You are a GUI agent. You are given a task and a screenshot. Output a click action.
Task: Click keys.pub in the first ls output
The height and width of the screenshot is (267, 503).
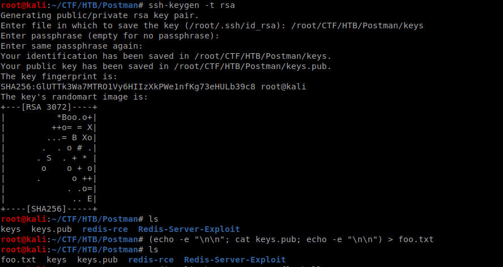click(x=52, y=229)
